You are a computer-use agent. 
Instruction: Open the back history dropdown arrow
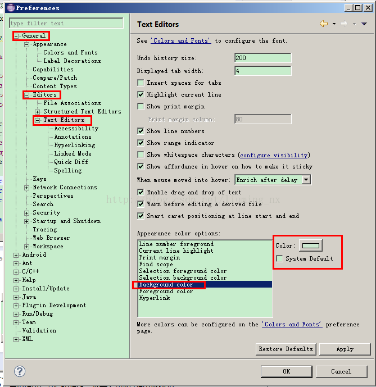(x=334, y=24)
